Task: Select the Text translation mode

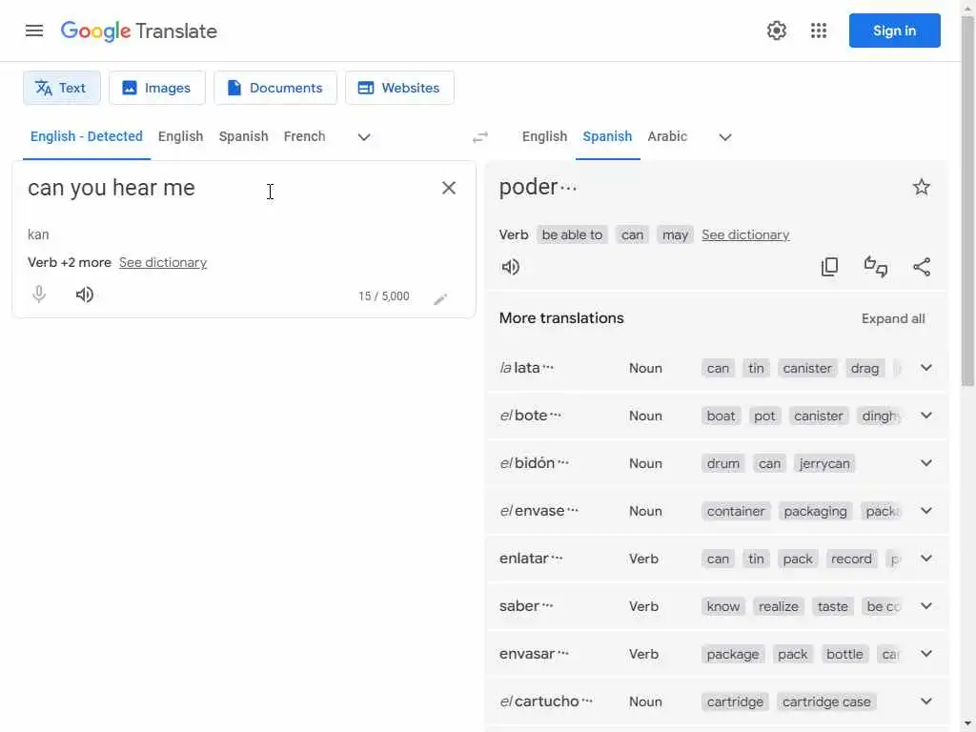Action: [x=62, y=88]
